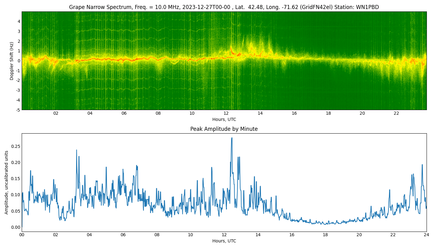Click the 0.15 tick on amplitude axis
Viewport: 434px width, 248px height.
point(15,179)
